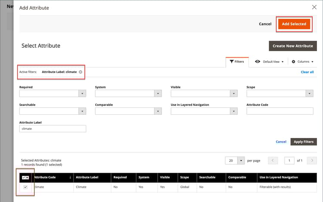Click the Clear all link
The width and height of the screenshot is (323, 202).
pyautogui.click(x=307, y=72)
